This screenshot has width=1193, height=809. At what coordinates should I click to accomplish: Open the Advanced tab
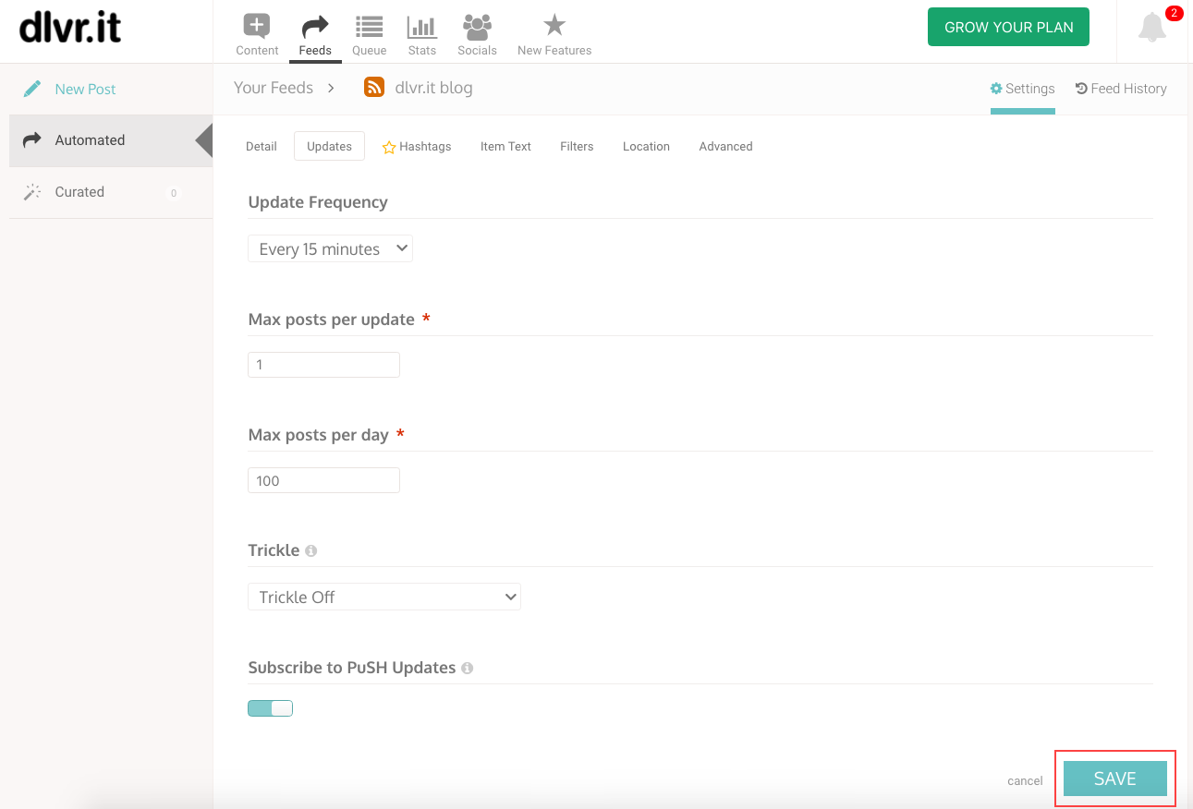pos(725,146)
